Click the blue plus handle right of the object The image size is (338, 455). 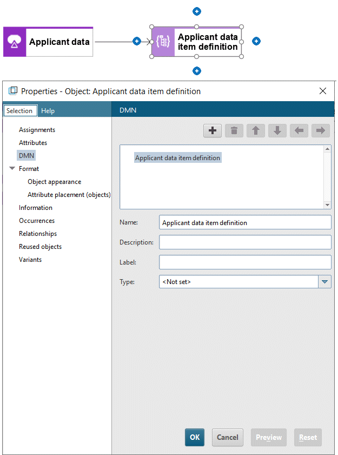point(256,41)
